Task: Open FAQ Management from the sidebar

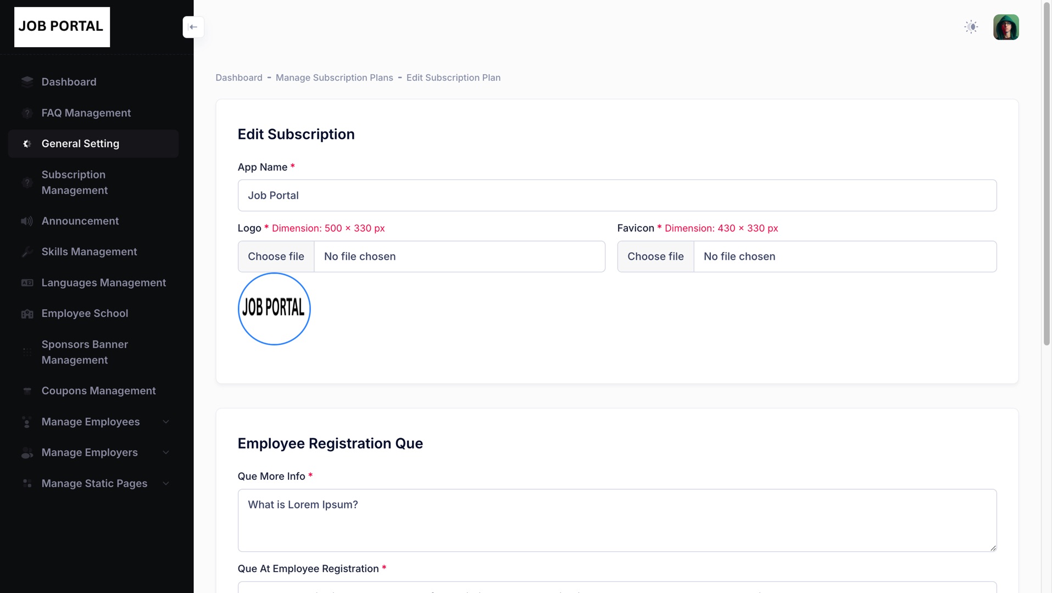Action: point(86,113)
